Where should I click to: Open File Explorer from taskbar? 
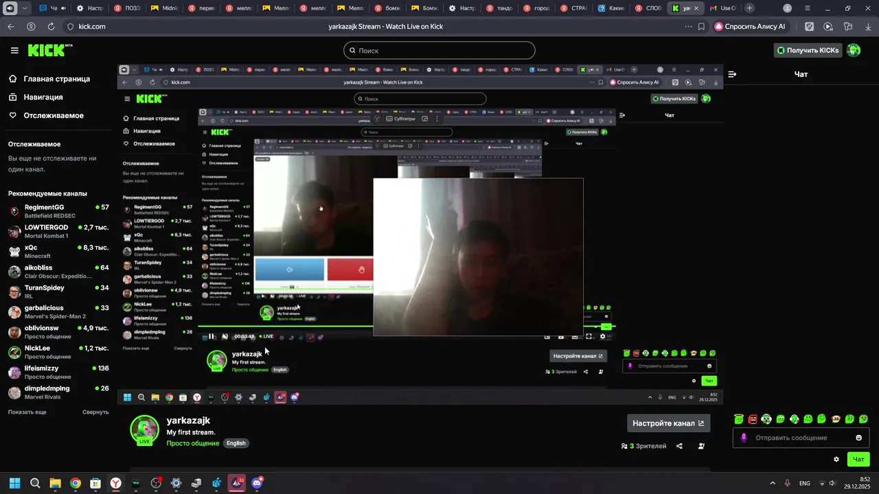[55, 483]
